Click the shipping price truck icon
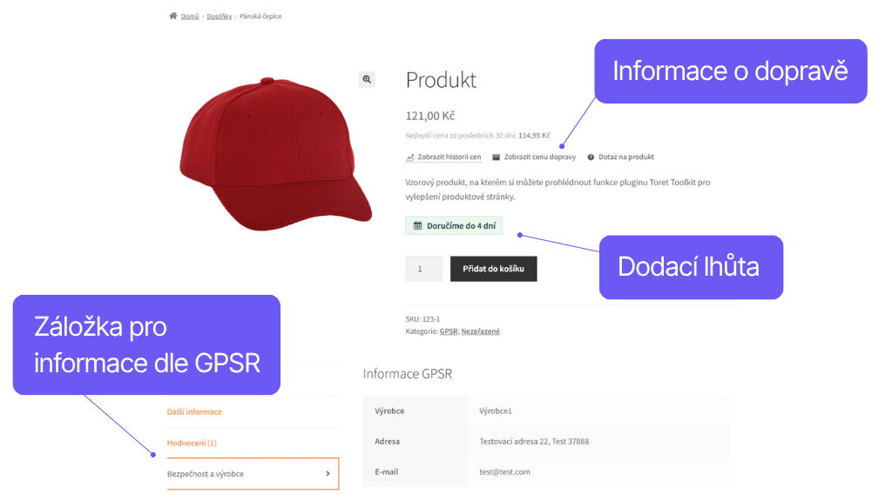Viewport: 892px width, 501px height. click(x=496, y=157)
